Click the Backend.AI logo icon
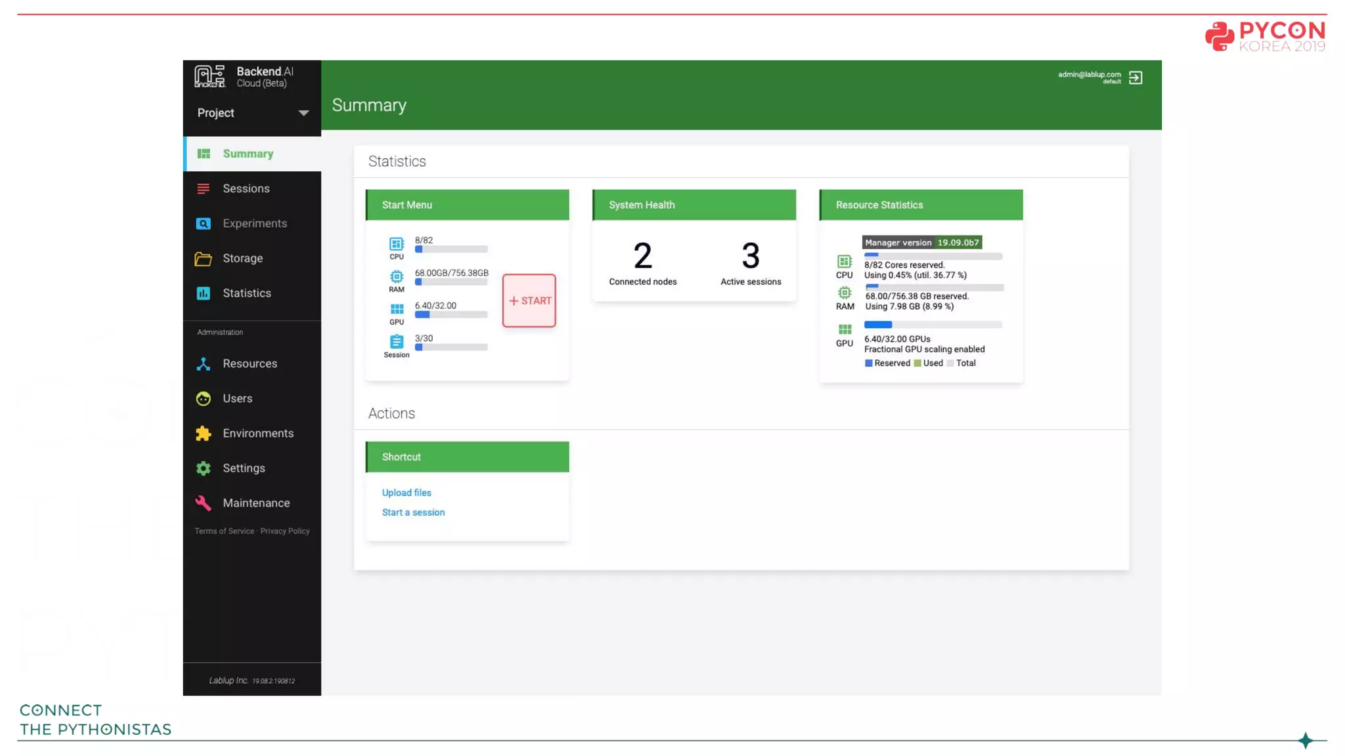The width and height of the screenshot is (1345, 756). coord(209,76)
